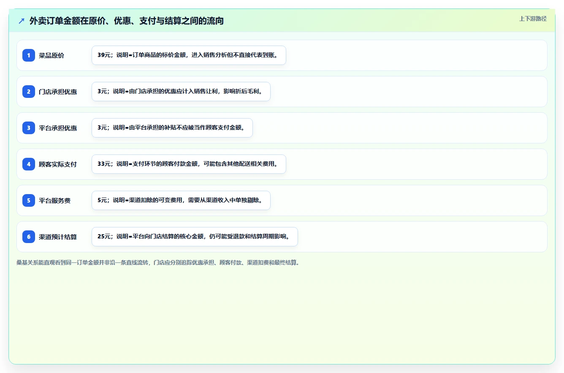564x373 pixels.
Task: Click the 顾客实际支付 label
Action: (58, 164)
